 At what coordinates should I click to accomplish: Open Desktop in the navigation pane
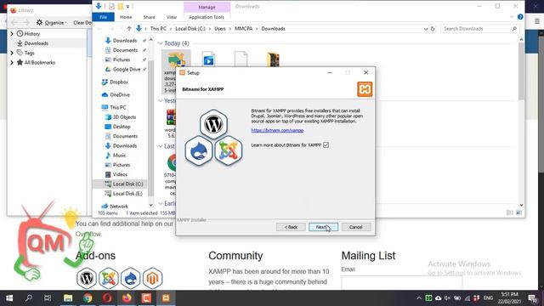pos(122,127)
